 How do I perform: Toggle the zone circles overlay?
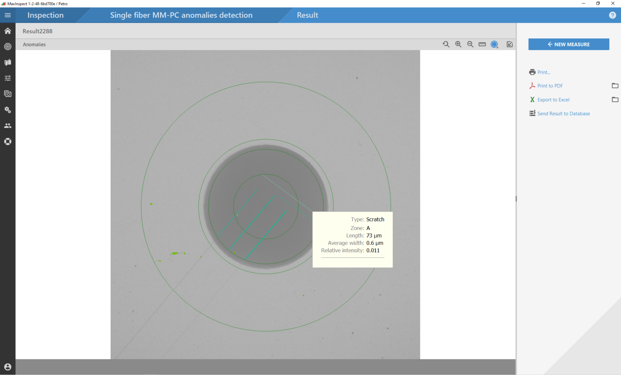[x=494, y=44]
